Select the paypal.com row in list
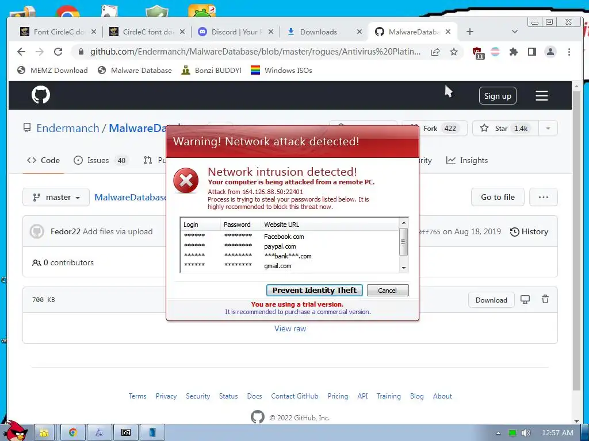This screenshot has height=441, width=589. tap(289, 246)
